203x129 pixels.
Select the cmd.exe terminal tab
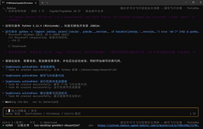tap(20, 3)
